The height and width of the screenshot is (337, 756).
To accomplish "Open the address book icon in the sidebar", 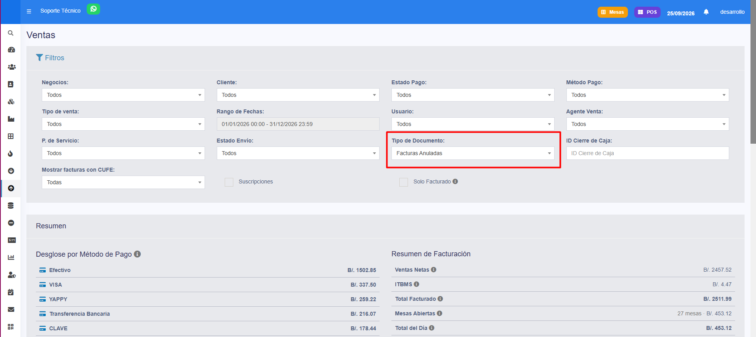I will 11,84.
